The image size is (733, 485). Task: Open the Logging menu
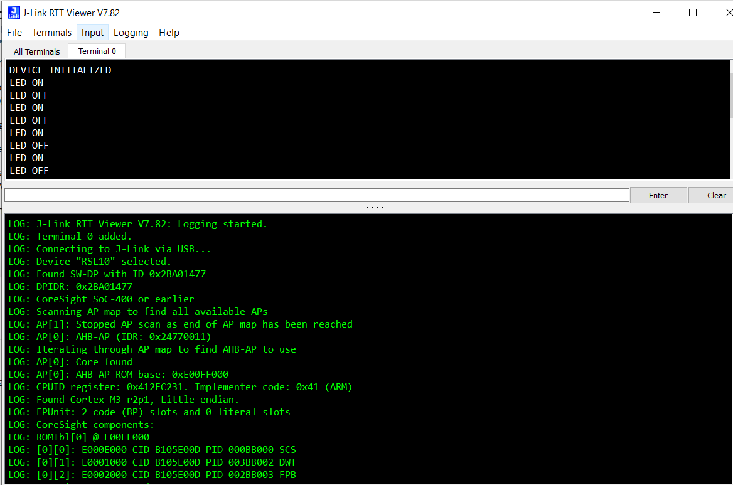point(131,32)
